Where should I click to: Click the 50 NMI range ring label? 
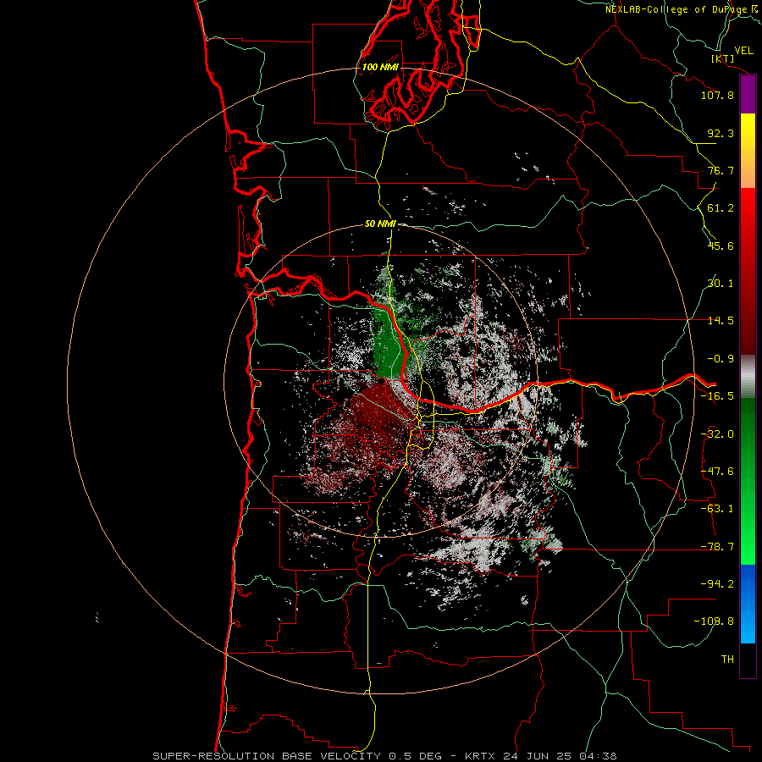pos(380,224)
